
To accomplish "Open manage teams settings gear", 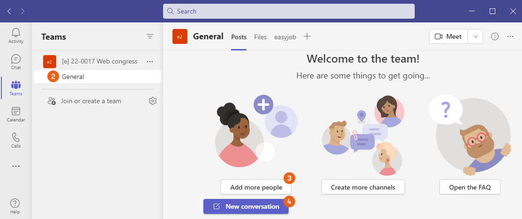I will coord(152,101).
